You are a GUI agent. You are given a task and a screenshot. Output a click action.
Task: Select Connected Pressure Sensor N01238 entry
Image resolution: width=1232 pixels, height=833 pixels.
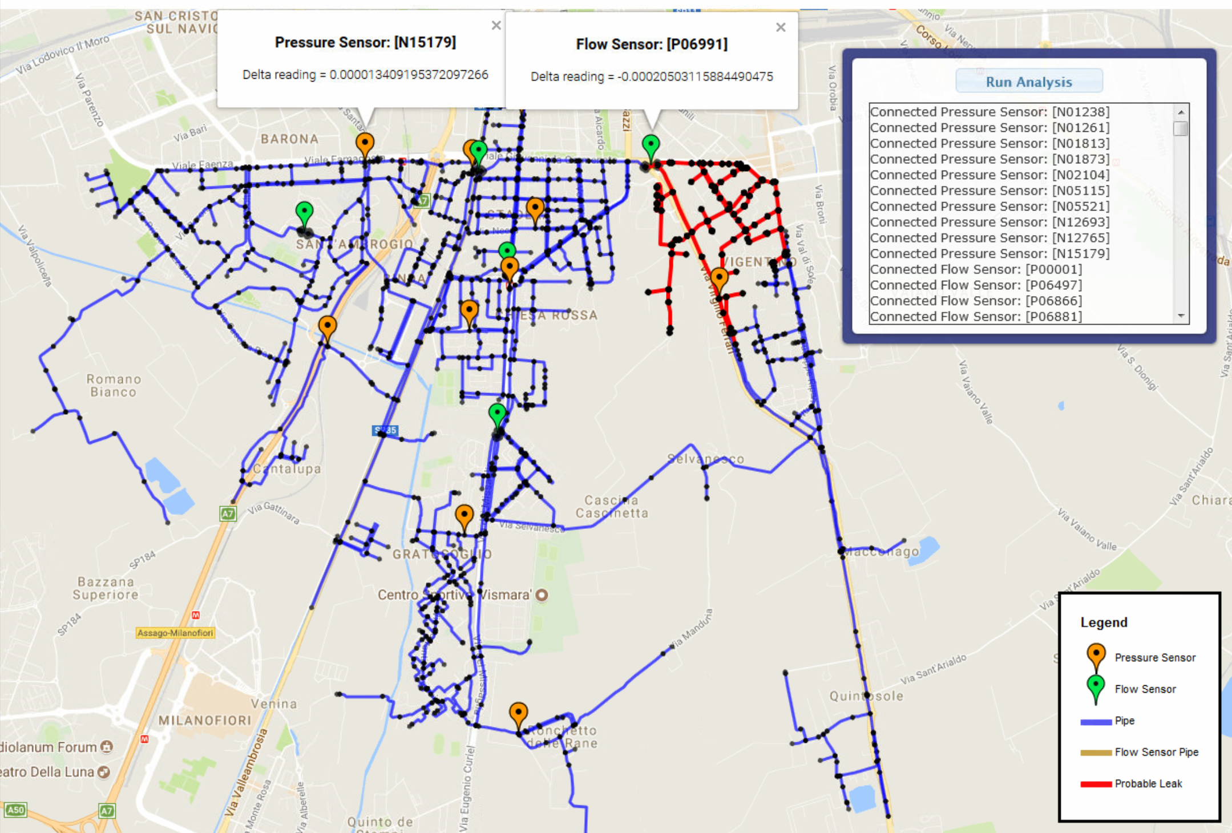(989, 112)
